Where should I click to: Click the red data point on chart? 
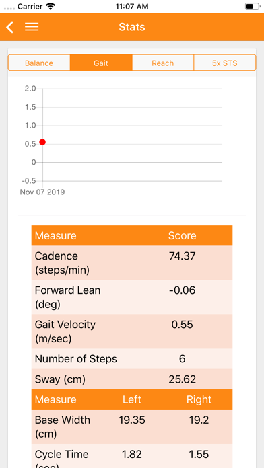point(42,142)
